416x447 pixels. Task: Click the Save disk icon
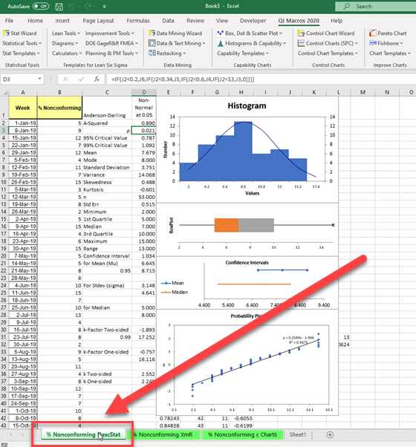pos(59,6)
